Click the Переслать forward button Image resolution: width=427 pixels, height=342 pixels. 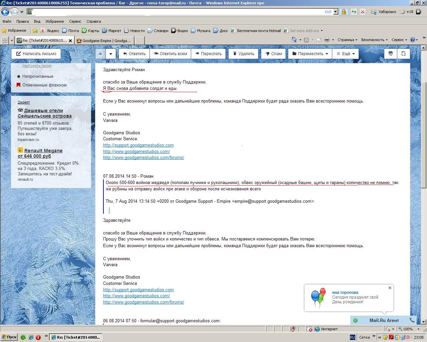point(208,53)
